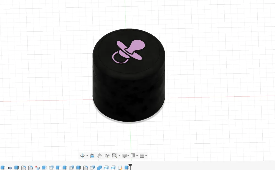This screenshot has width=275, height=170.
Task: Open the Orbit type dropdown arrow
Action: click(87, 156)
